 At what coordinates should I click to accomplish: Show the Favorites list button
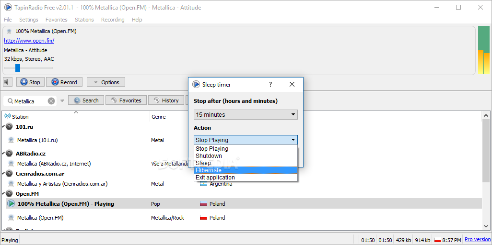[x=126, y=100]
